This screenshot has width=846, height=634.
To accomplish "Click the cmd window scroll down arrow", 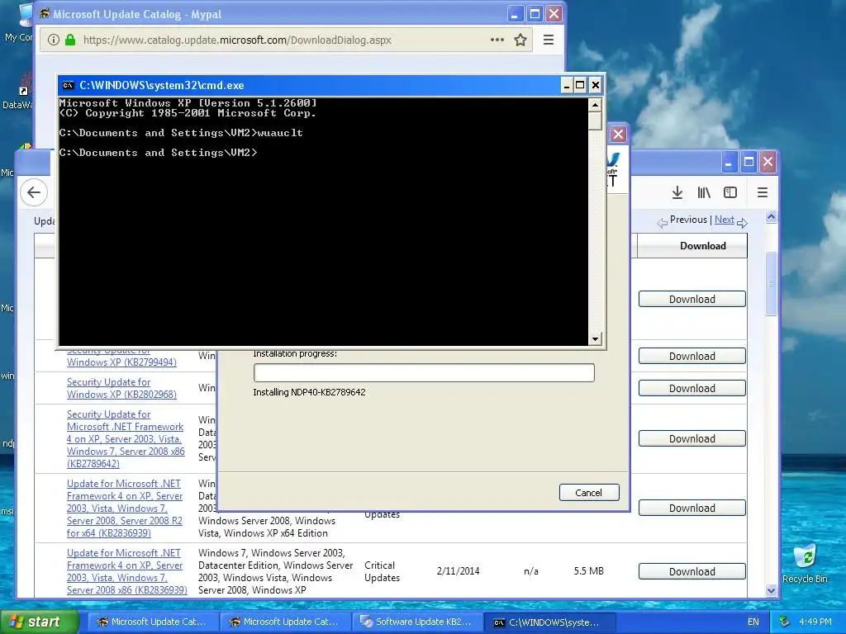I will (x=595, y=339).
